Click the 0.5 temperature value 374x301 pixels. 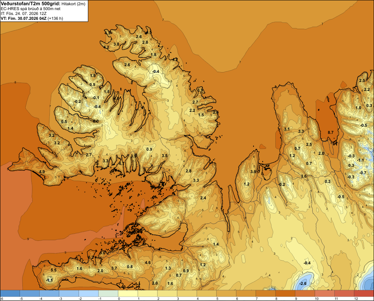tap(64, 122)
